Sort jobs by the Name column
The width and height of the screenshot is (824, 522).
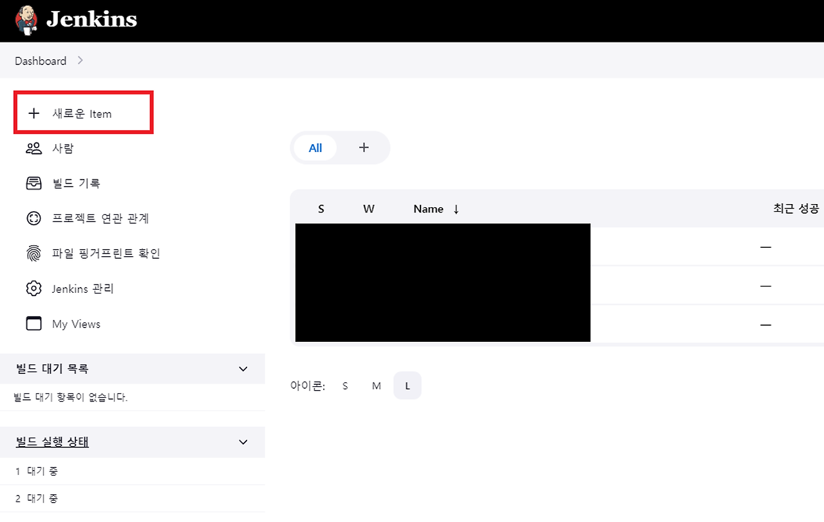(x=428, y=209)
